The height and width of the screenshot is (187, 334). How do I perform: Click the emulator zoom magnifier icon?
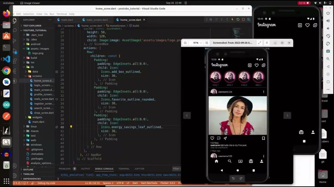328,59
